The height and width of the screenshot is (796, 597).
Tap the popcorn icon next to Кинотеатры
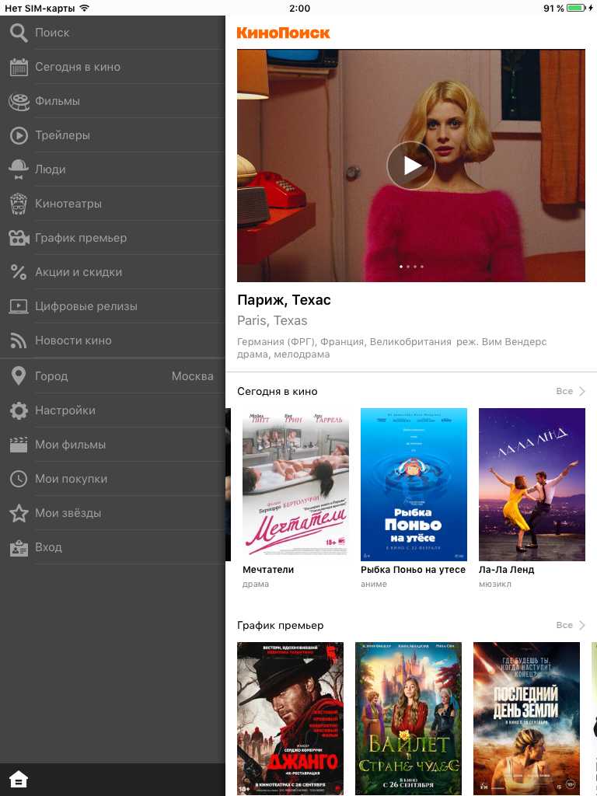click(19, 204)
